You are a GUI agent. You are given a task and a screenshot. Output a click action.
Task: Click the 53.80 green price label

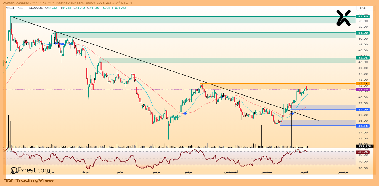(x=363, y=17)
